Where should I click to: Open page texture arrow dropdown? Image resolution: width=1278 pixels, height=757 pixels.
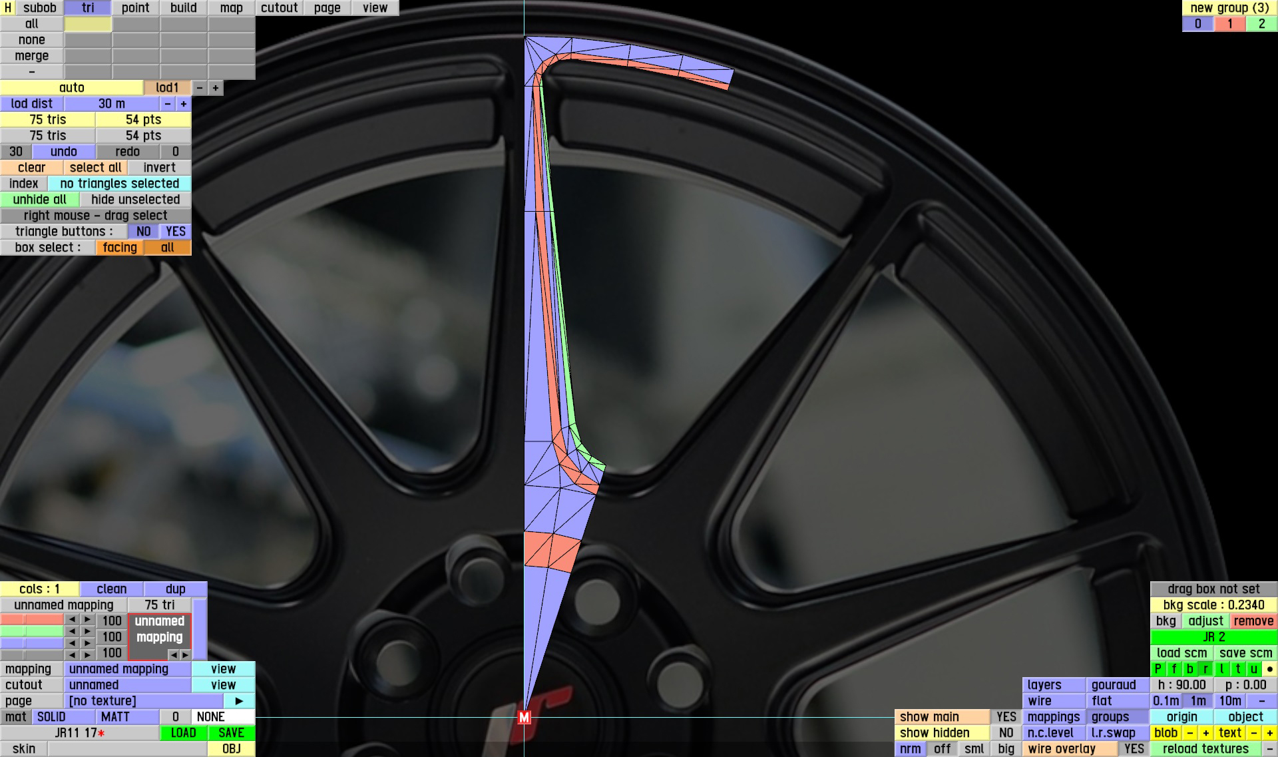click(x=239, y=701)
